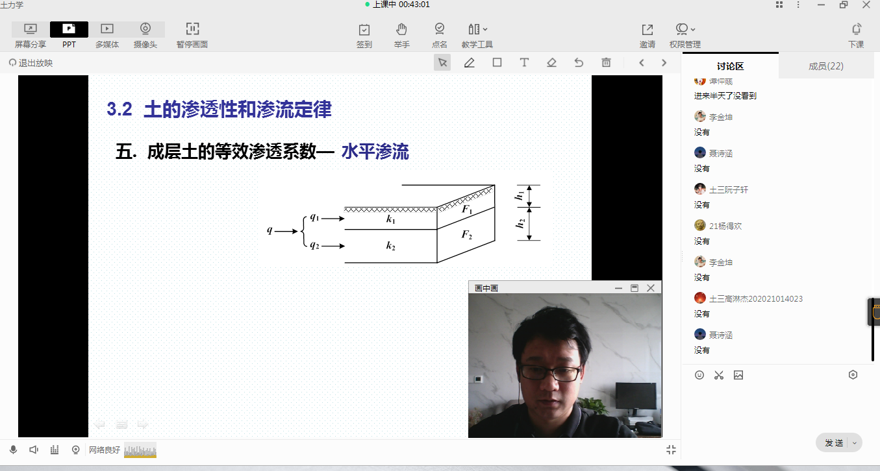Toggle camera (摄像头) sharing
Viewport: 880px width, 471px height.
point(145,35)
